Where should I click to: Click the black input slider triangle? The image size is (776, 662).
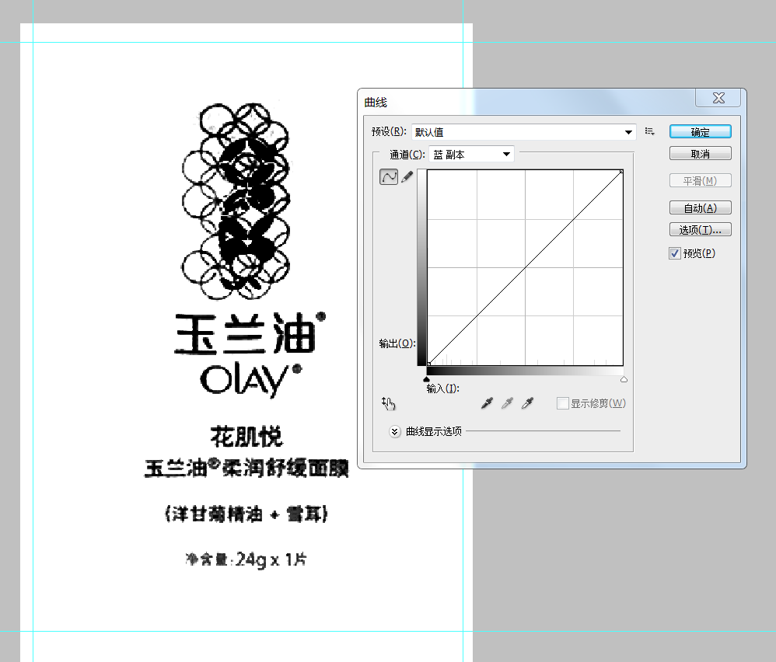click(x=427, y=380)
